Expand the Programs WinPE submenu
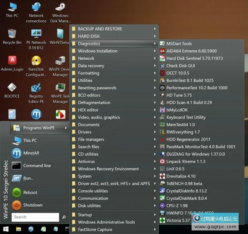This screenshot has height=234, width=248. pos(39,128)
